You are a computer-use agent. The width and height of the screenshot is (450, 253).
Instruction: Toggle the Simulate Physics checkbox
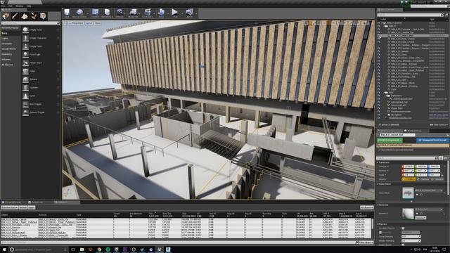403,228
